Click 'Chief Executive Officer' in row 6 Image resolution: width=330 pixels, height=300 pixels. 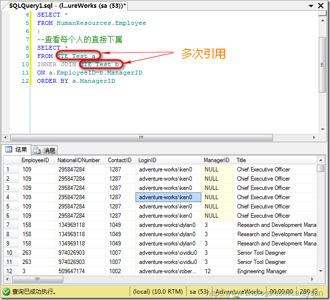point(264,216)
